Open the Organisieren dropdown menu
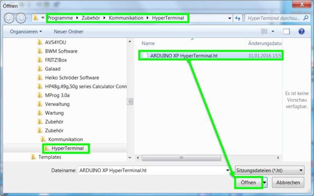314x196 pixels. pos(26,31)
